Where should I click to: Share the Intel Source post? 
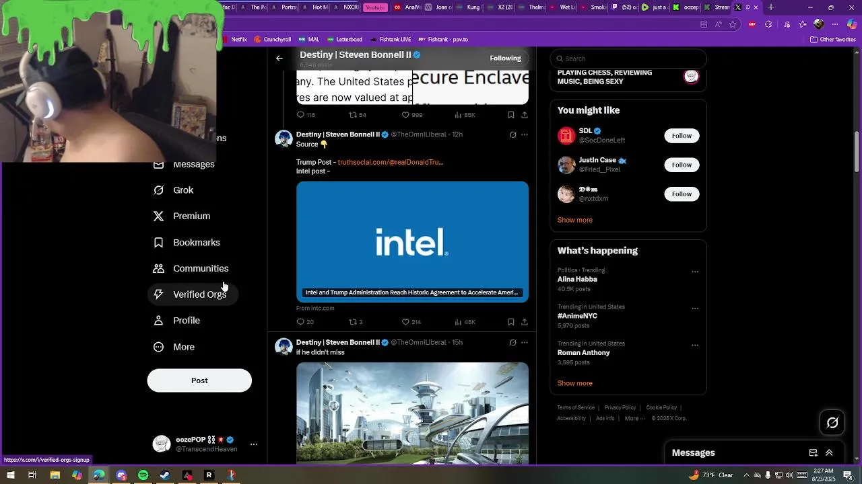(524, 322)
